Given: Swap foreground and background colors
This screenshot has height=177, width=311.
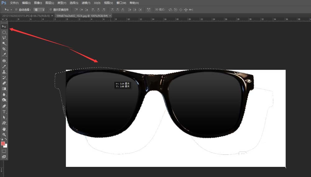Looking at the screenshot, I should tap(6, 139).
